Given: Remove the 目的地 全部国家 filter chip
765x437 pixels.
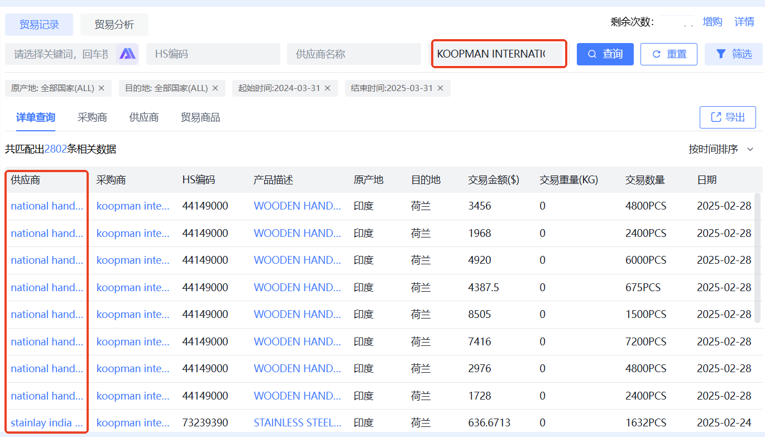Looking at the screenshot, I should pos(215,88).
